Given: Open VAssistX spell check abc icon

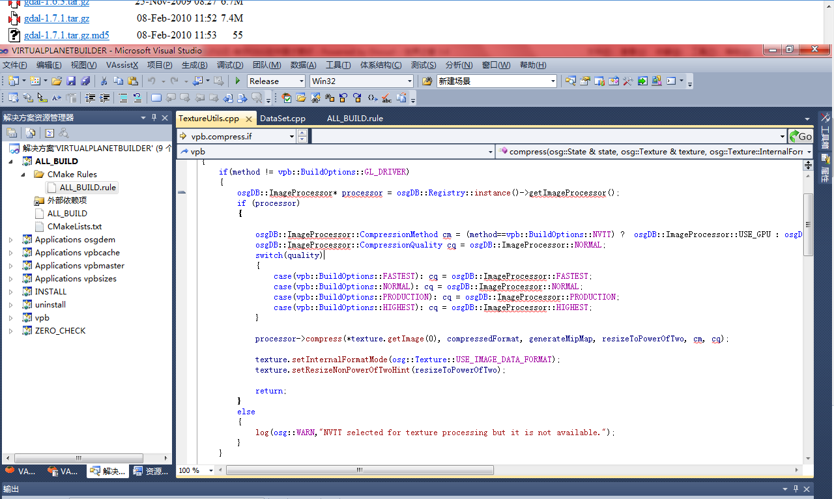Looking at the screenshot, I should [x=386, y=98].
